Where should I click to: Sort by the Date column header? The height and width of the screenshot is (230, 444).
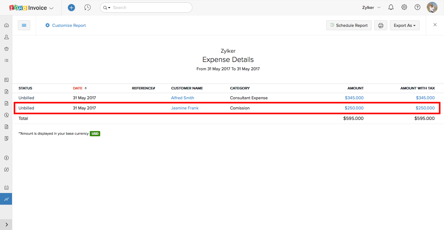pyautogui.click(x=78, y=88)
